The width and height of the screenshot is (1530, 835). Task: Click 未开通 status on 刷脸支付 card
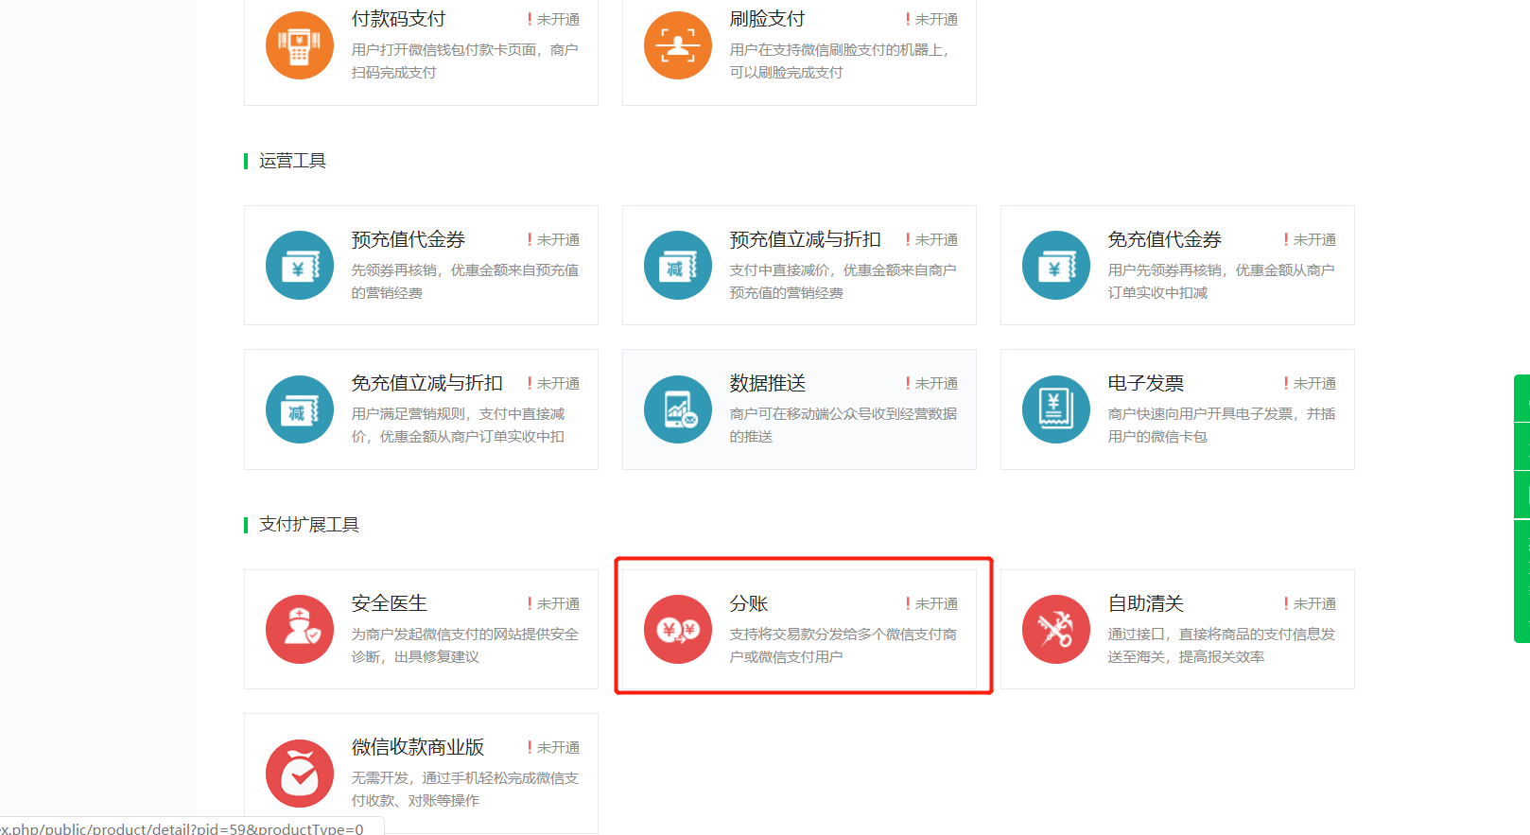pyautogui.click(x=931, y=20)
